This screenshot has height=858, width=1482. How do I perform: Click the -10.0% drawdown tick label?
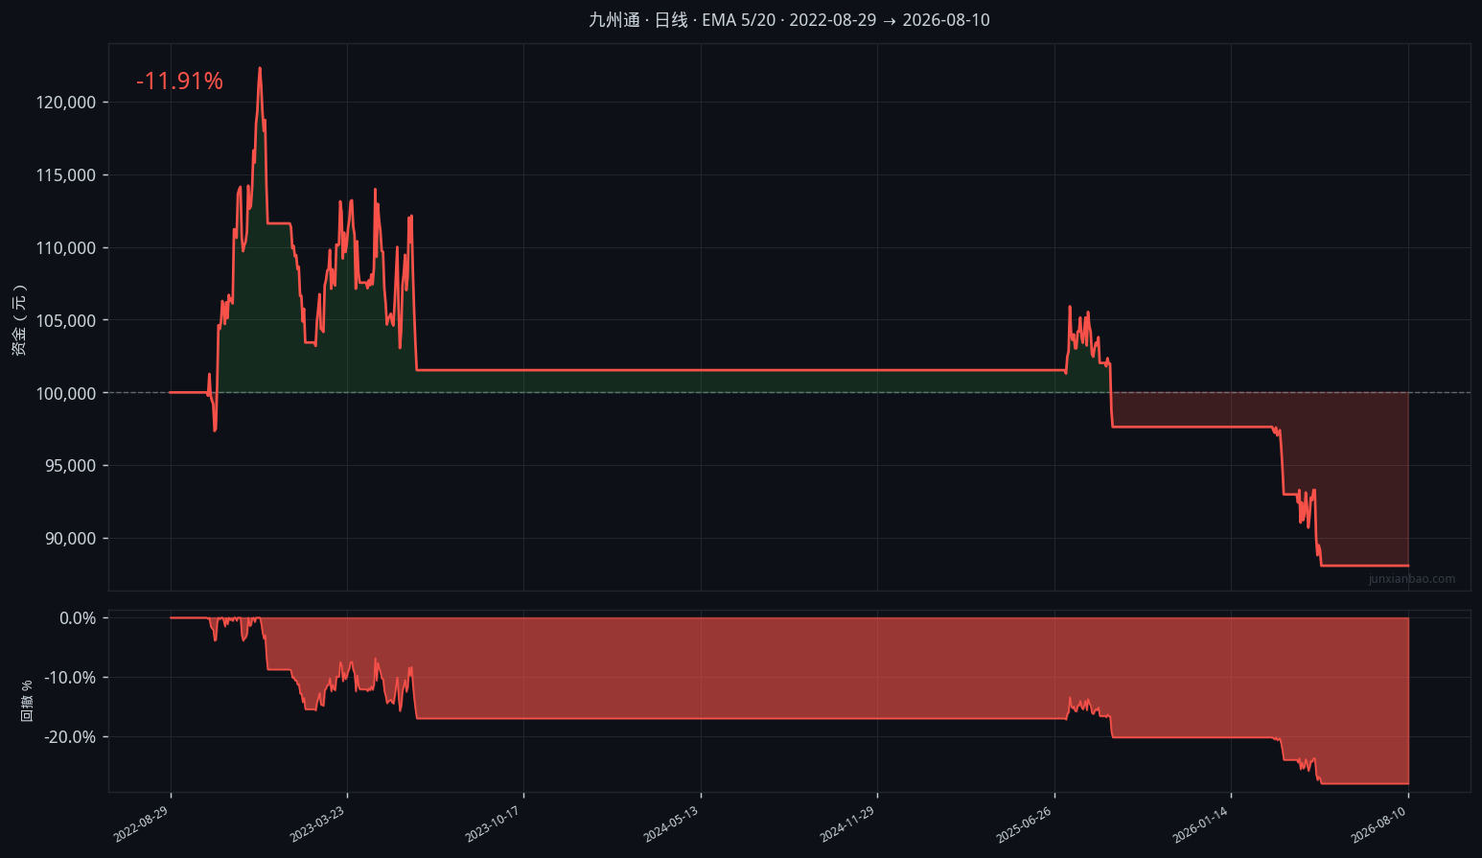pos(71,678)
